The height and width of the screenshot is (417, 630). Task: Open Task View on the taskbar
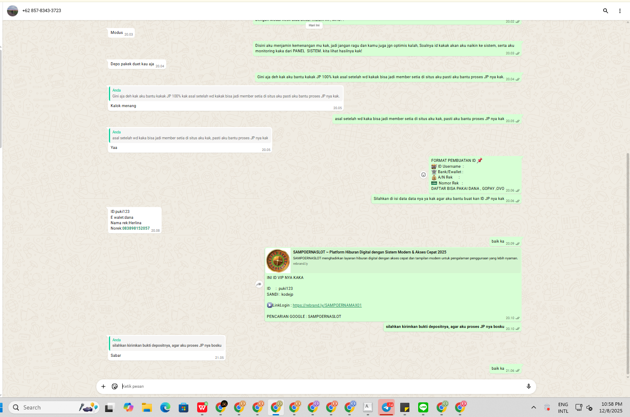click(109, 407)
